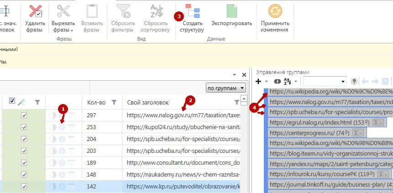Click the half-circle icon in the 142 row

point(52,186)
